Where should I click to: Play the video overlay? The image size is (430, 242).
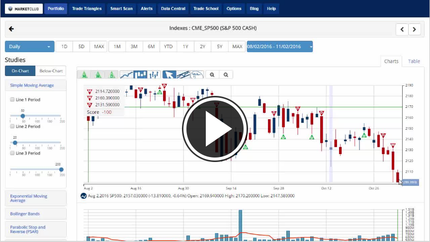[x=215, y=129]
